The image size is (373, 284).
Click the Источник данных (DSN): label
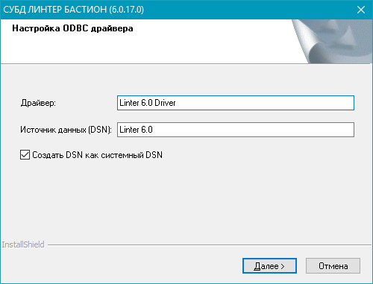tap(66, 130)
